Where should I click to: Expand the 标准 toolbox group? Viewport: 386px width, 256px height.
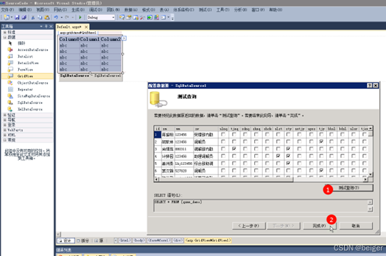click(x=5, y=32)
